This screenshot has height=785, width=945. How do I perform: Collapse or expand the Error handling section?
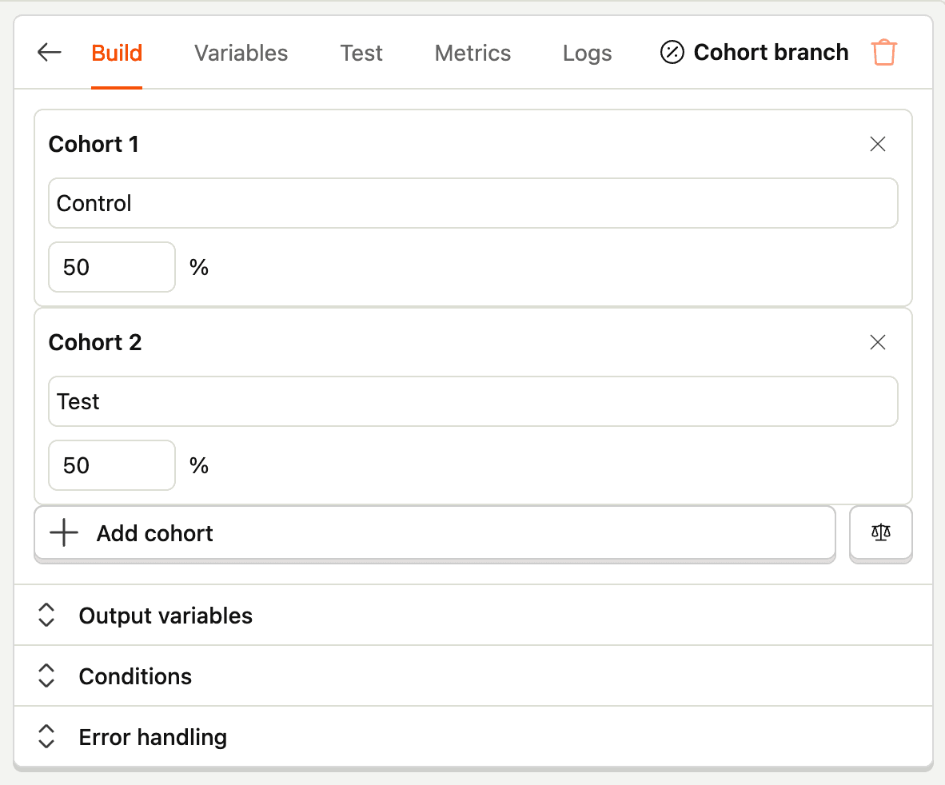(152, 736)
